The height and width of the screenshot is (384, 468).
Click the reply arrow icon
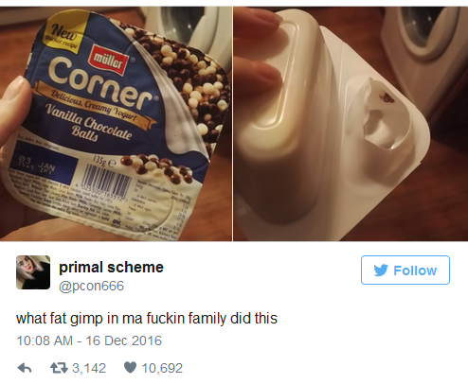(25, 368)
